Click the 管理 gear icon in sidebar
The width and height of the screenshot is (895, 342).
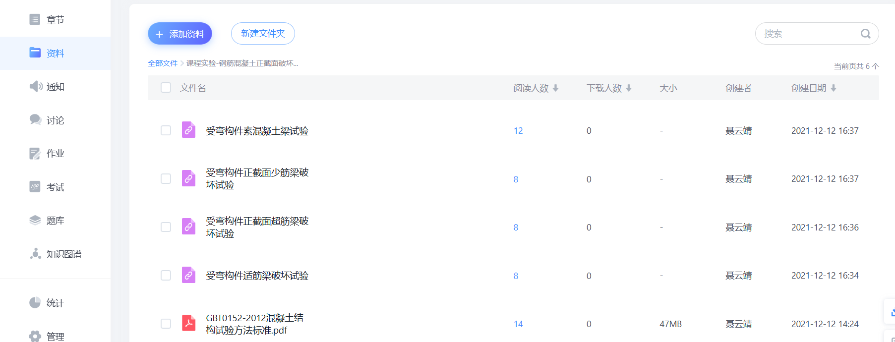35,336
